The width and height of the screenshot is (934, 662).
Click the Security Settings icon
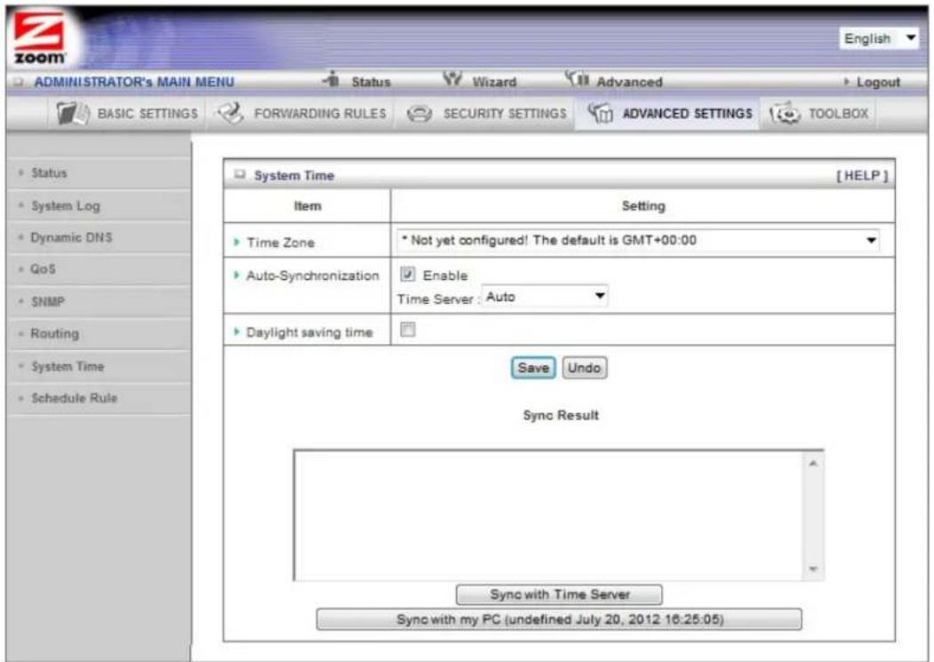point(419,113)
